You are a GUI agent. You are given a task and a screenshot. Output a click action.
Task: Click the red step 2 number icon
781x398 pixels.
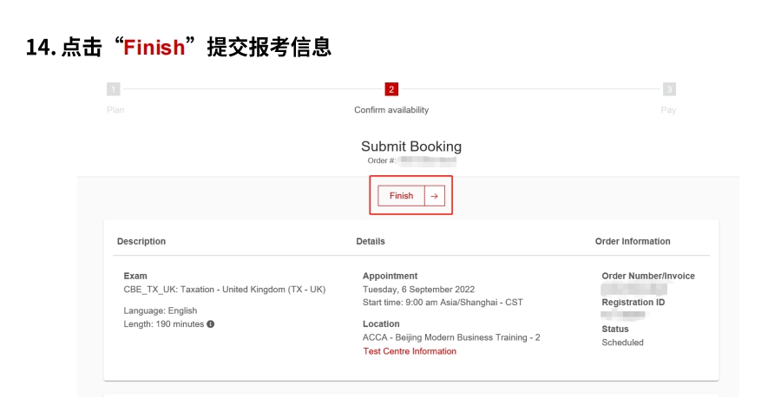point(391,89)
